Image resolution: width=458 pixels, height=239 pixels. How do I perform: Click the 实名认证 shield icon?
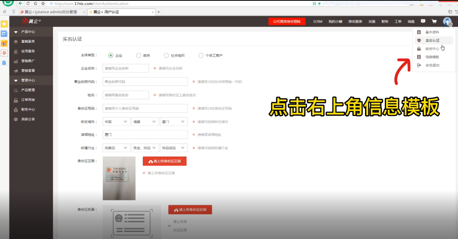(419, 40)
